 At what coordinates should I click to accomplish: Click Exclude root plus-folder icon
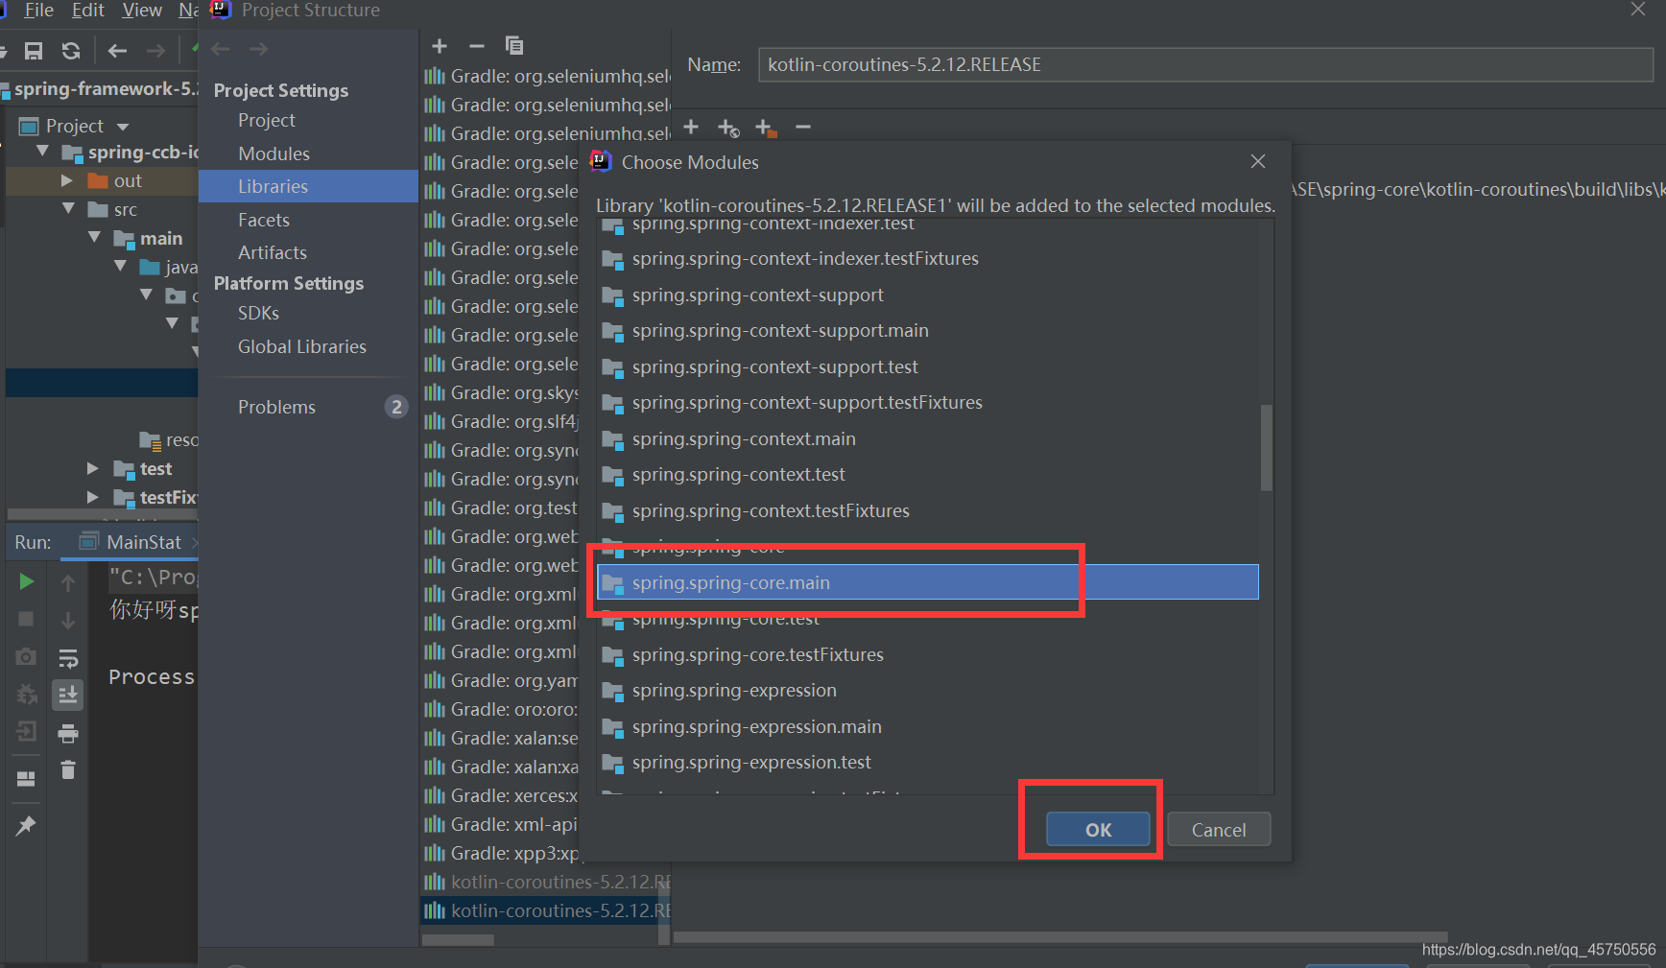(765, 128)
